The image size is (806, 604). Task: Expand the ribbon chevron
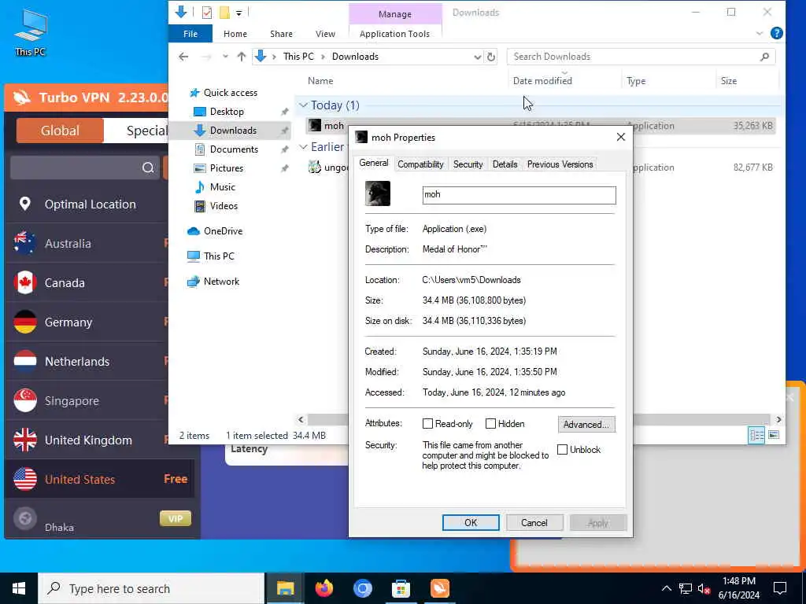tap(760, 33)
